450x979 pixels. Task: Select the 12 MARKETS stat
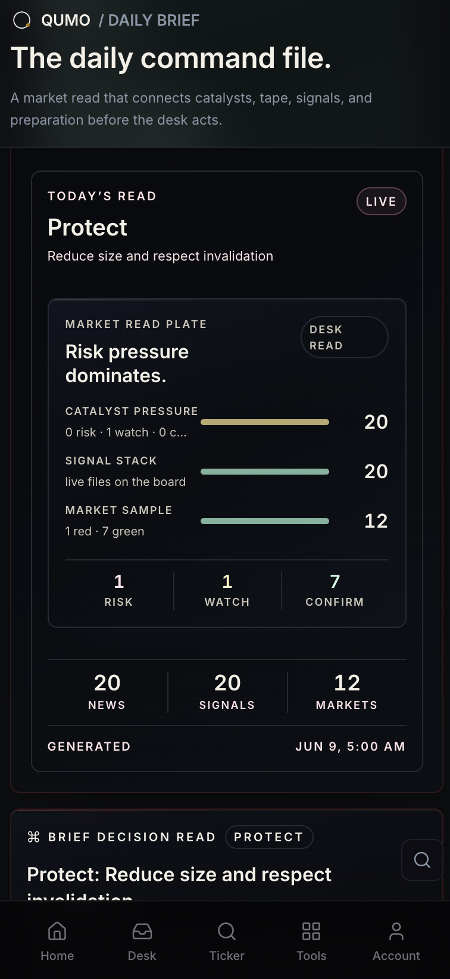347,692
